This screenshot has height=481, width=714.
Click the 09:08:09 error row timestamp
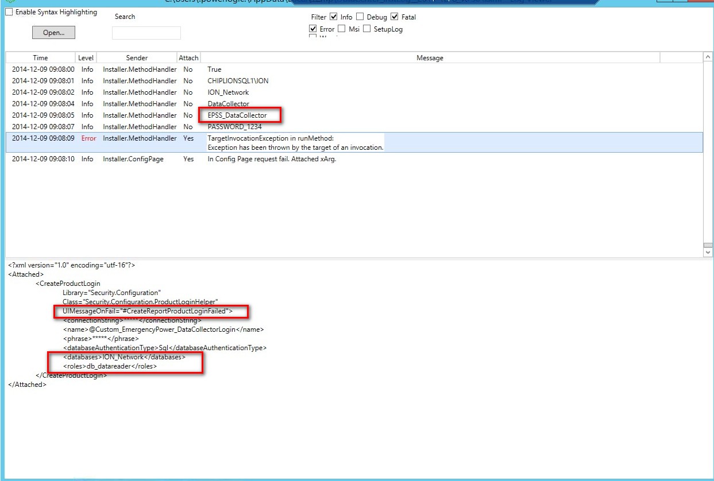[x=43, y=138]
